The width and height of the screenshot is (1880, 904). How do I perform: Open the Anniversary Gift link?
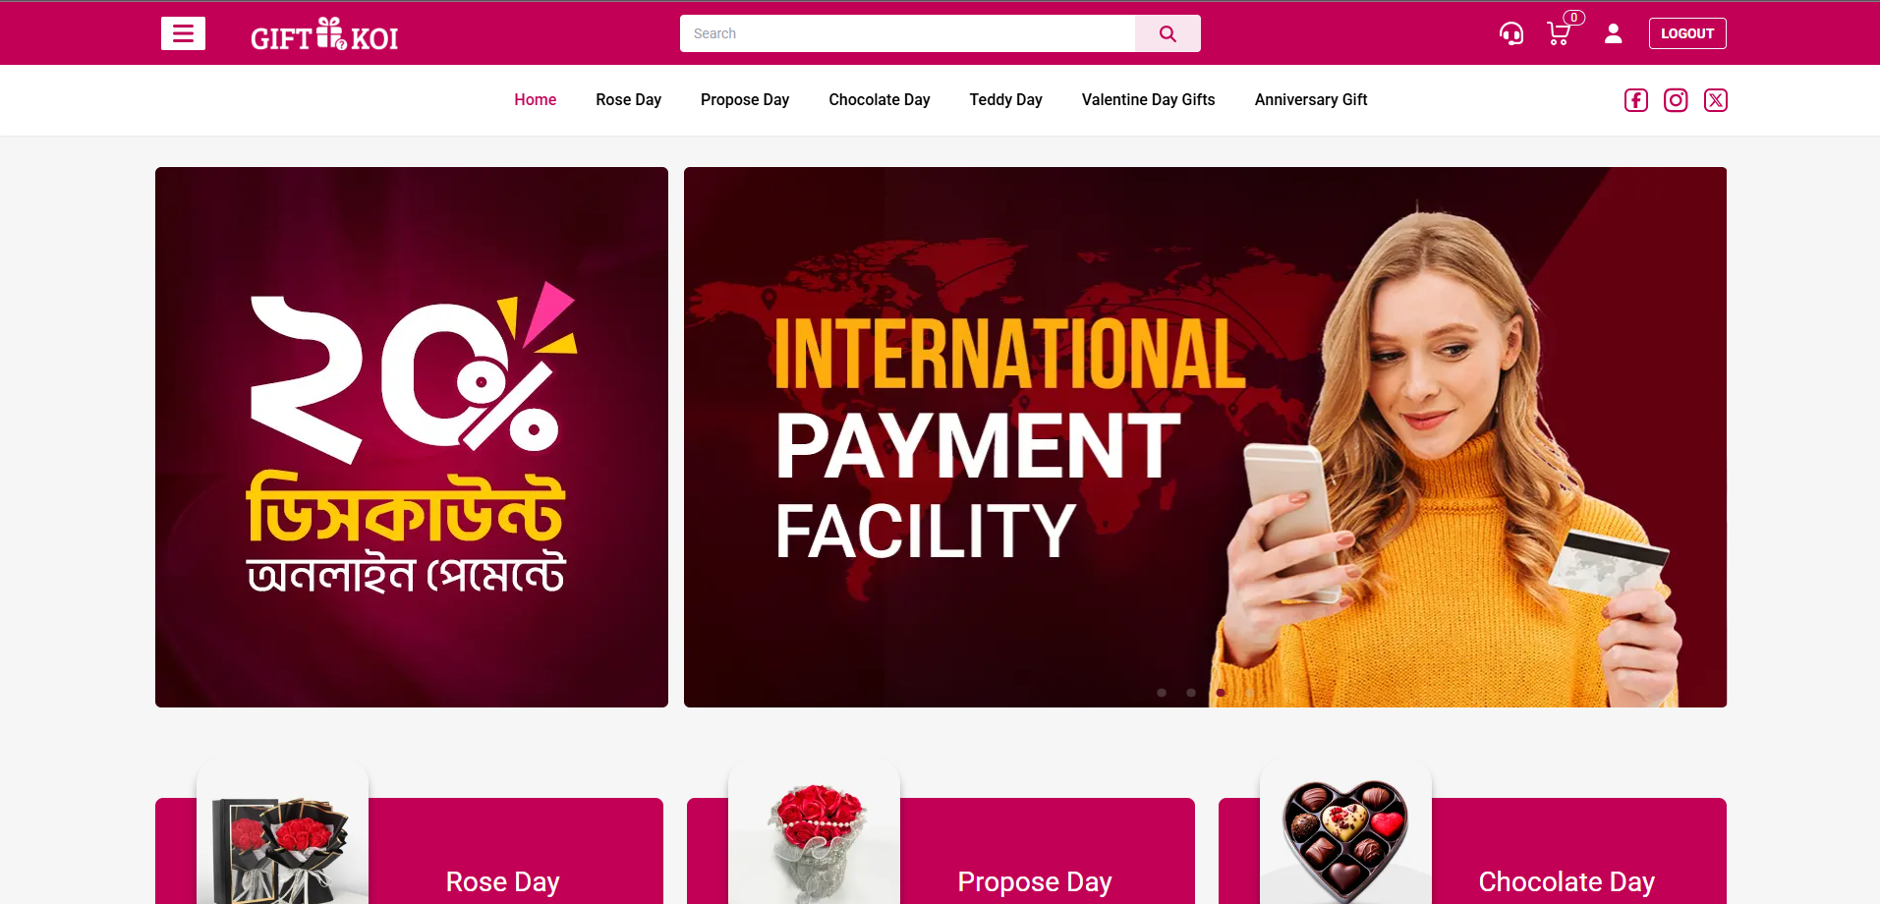[1311, 100]
